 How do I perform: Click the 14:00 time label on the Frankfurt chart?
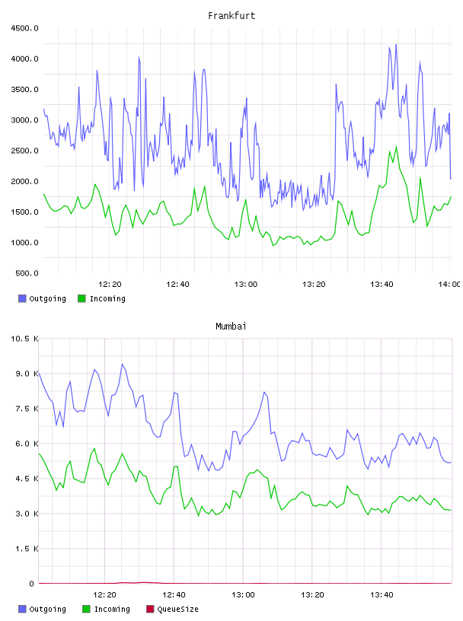(449, 285)
